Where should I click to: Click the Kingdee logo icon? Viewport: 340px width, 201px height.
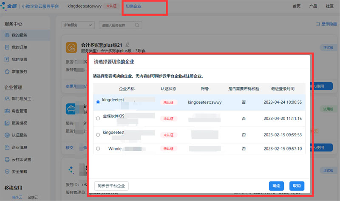click(x=3, y=6)
